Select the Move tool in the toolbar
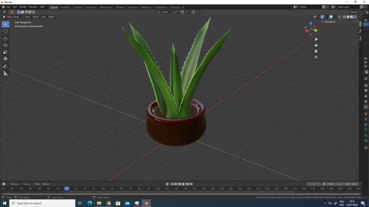The height and width of the screenshot is (207, 369). click(x=5, y=38)
